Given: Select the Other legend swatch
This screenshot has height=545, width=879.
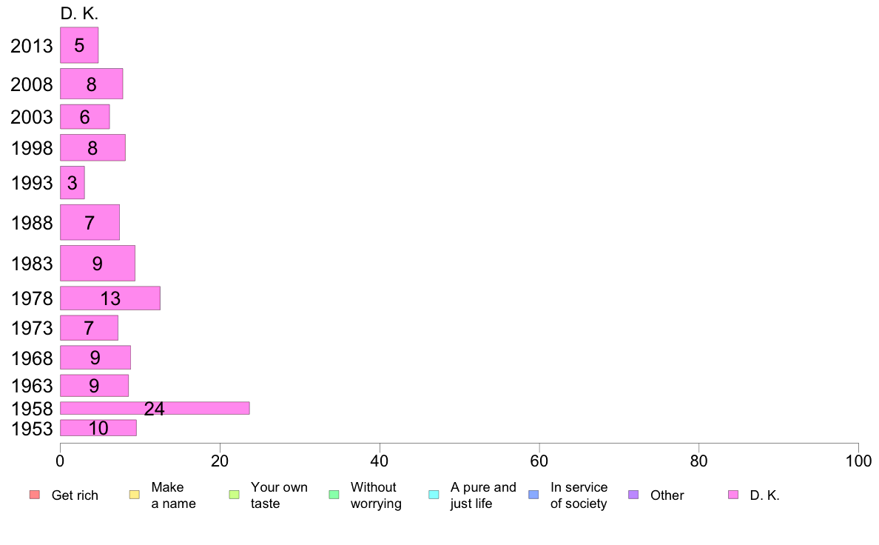Looking at the screenshot, I should pyautogui.click(x=633, y=495).
